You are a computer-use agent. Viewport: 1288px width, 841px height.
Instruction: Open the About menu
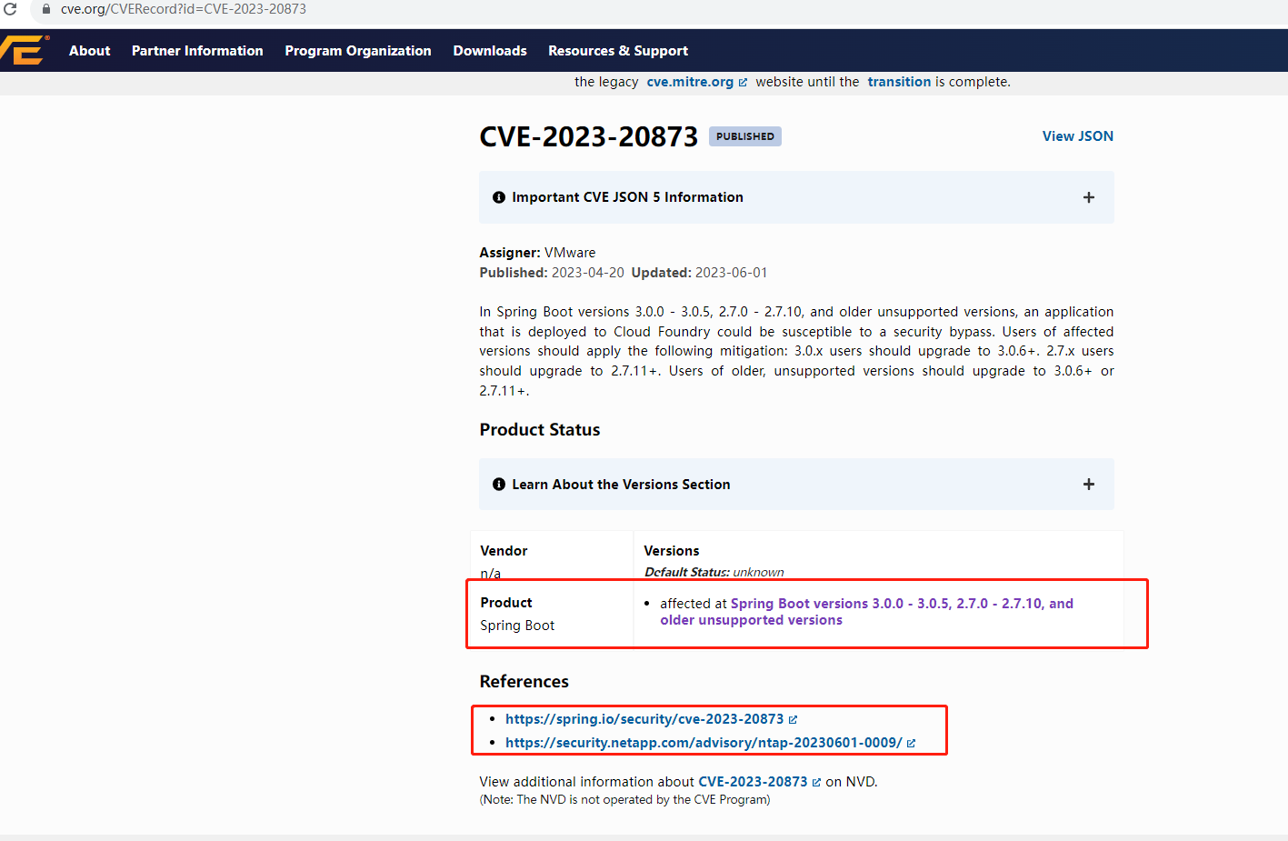(x=89, y=50)
